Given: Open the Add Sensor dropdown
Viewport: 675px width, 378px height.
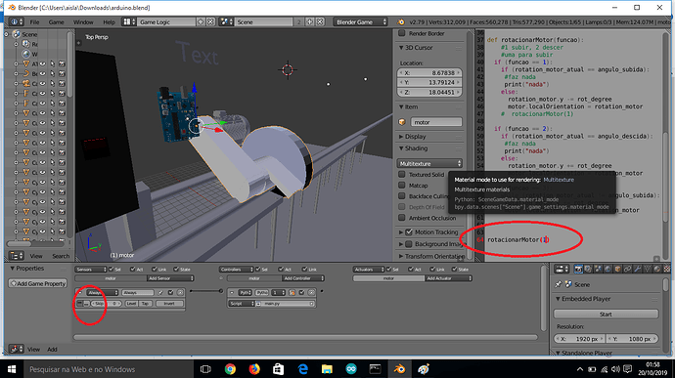Looking at the screenshot, I should [x=170, y=278].
